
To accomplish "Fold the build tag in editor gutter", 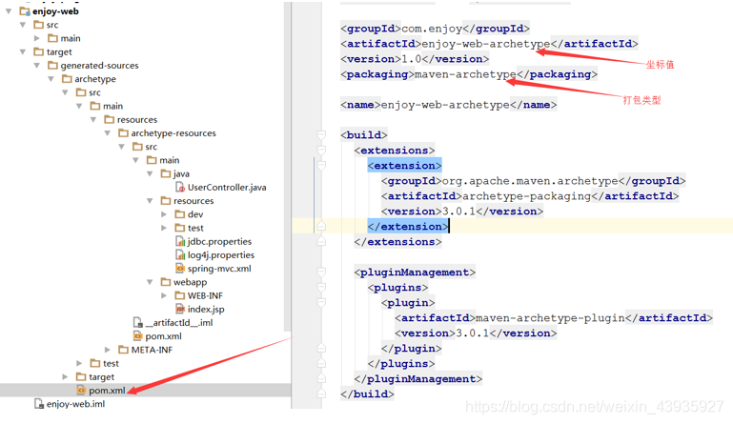I will [x=321, y=135].
